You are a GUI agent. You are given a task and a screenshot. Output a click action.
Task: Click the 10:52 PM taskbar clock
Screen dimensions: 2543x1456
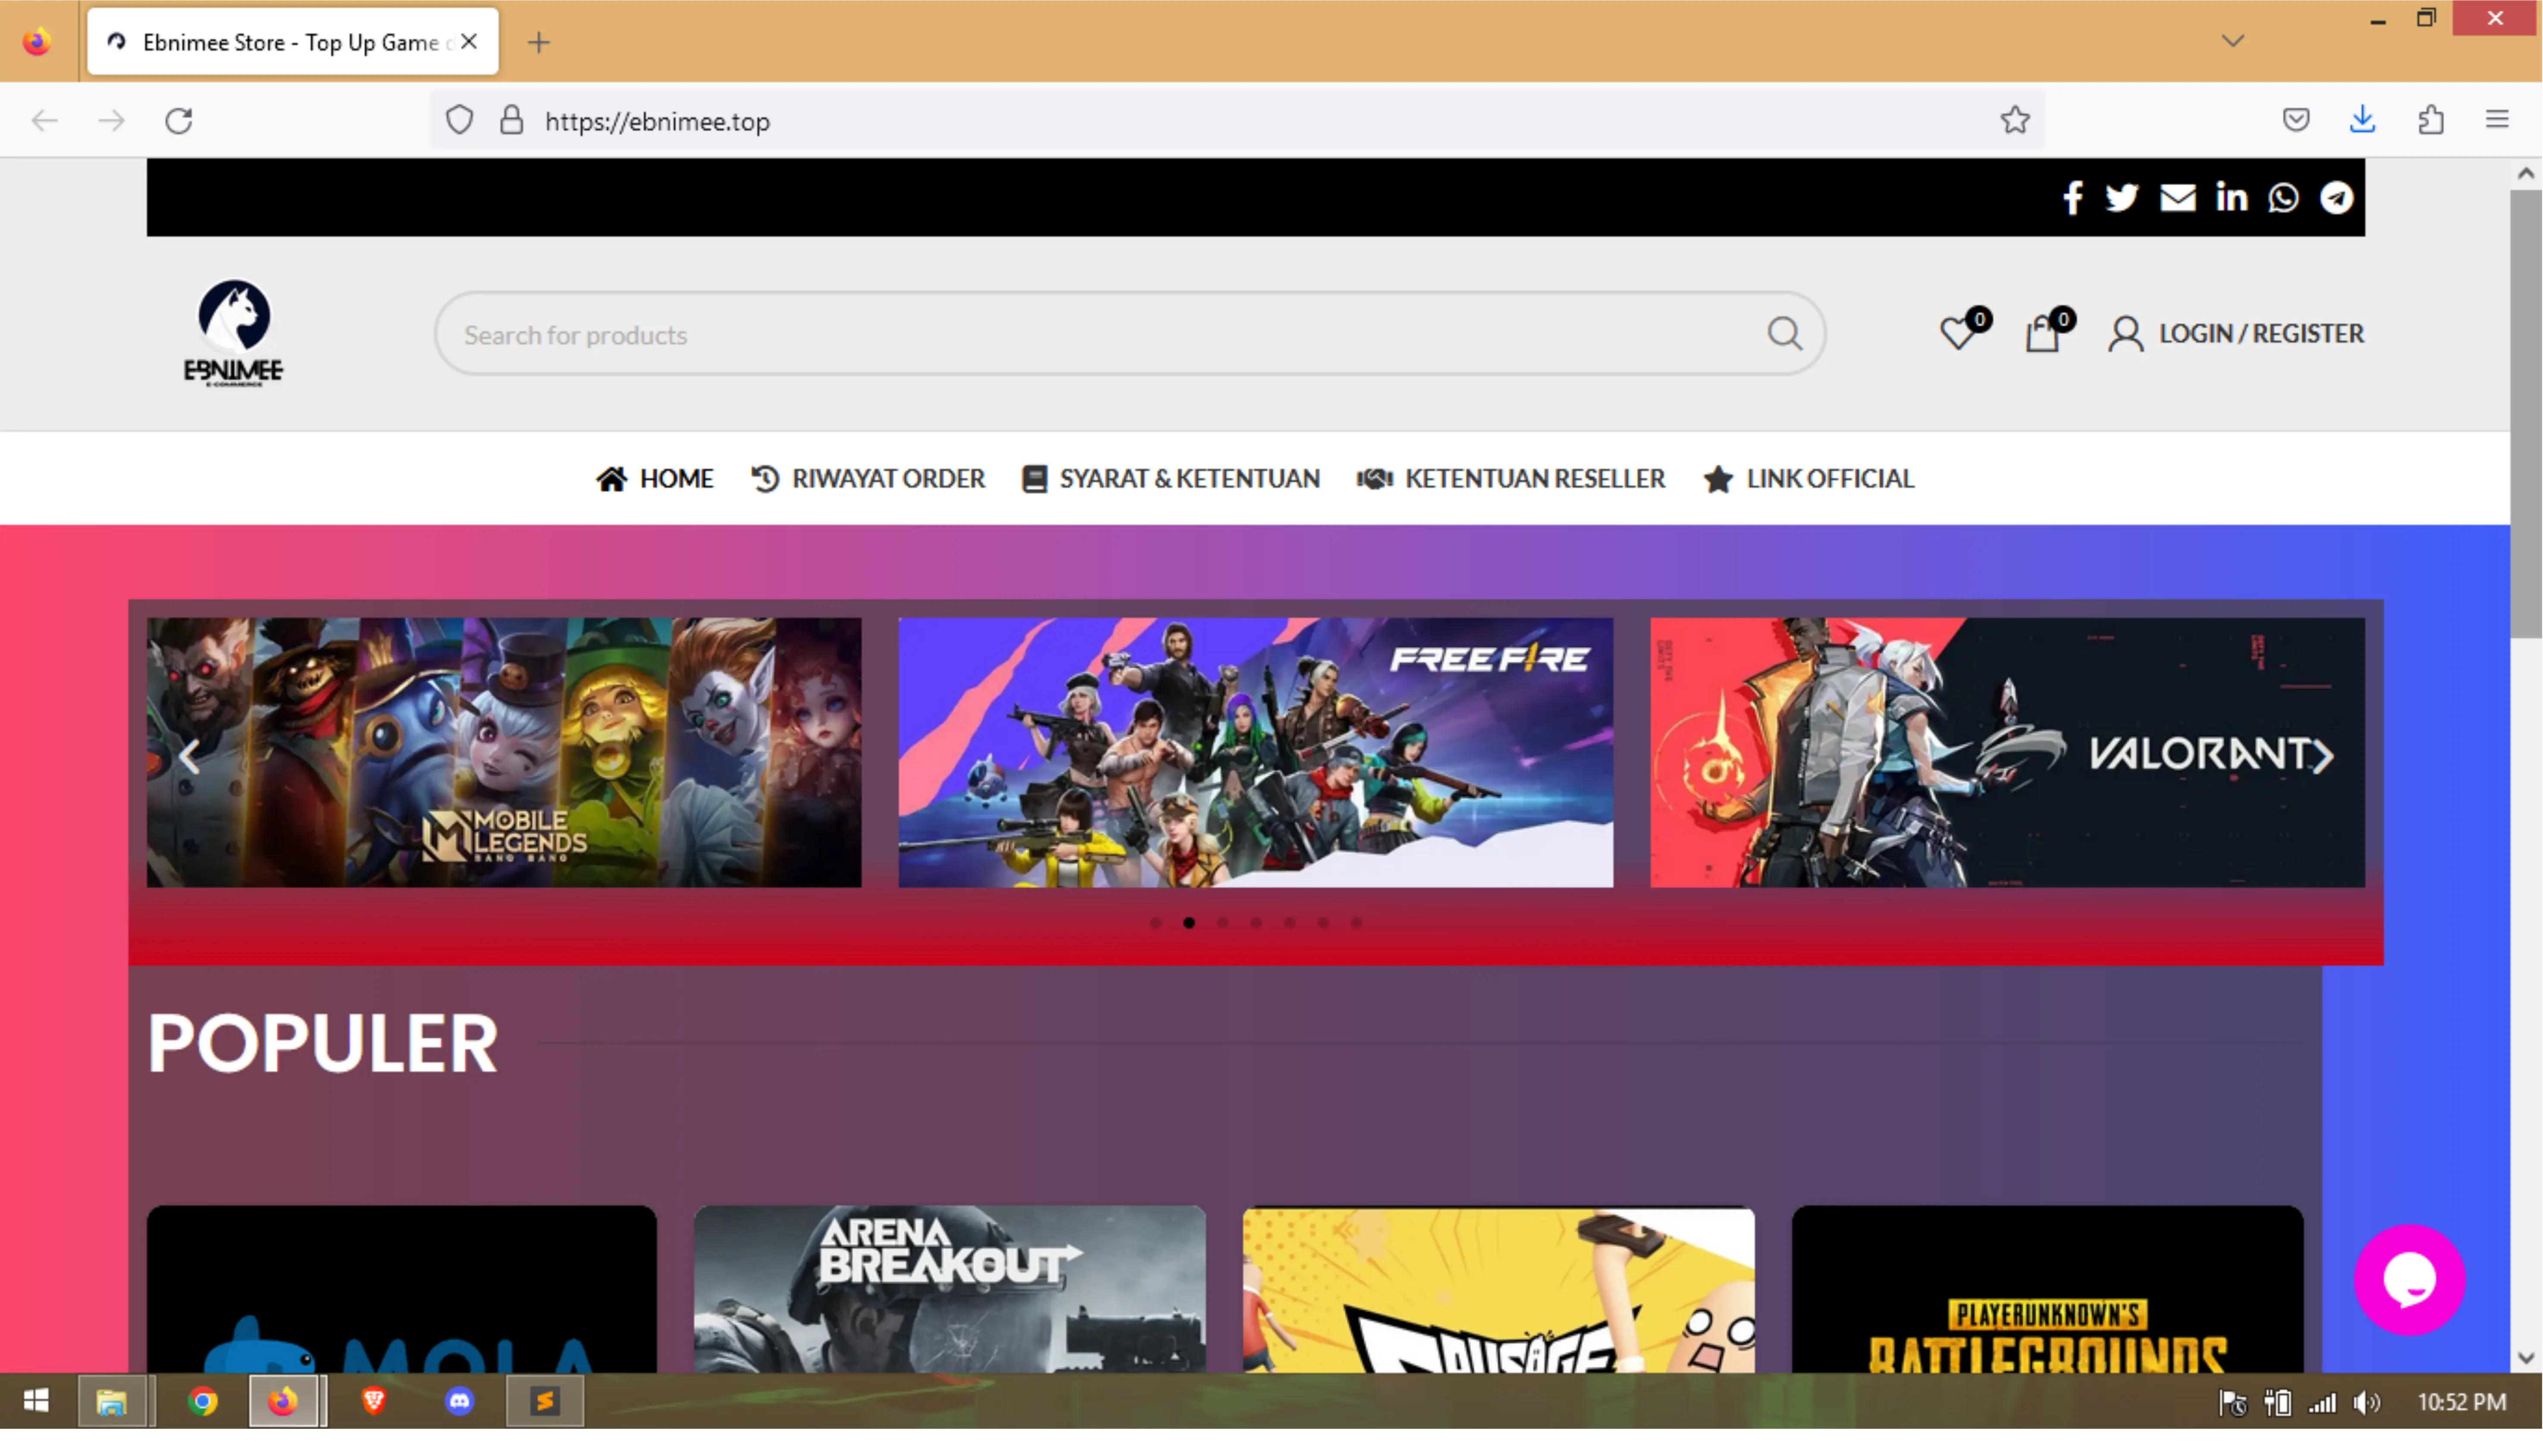click(x=2462, y=1403)
